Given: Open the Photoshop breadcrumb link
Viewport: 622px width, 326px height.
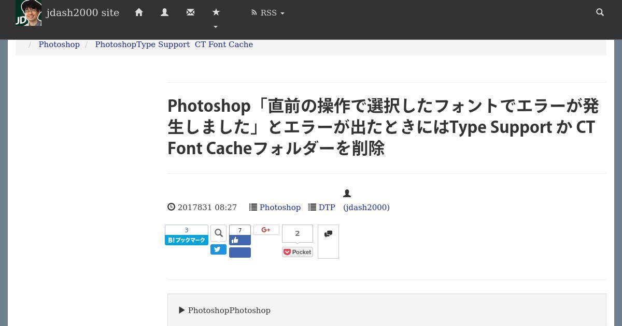Looking at the screenshot, I should coord(59,45).
